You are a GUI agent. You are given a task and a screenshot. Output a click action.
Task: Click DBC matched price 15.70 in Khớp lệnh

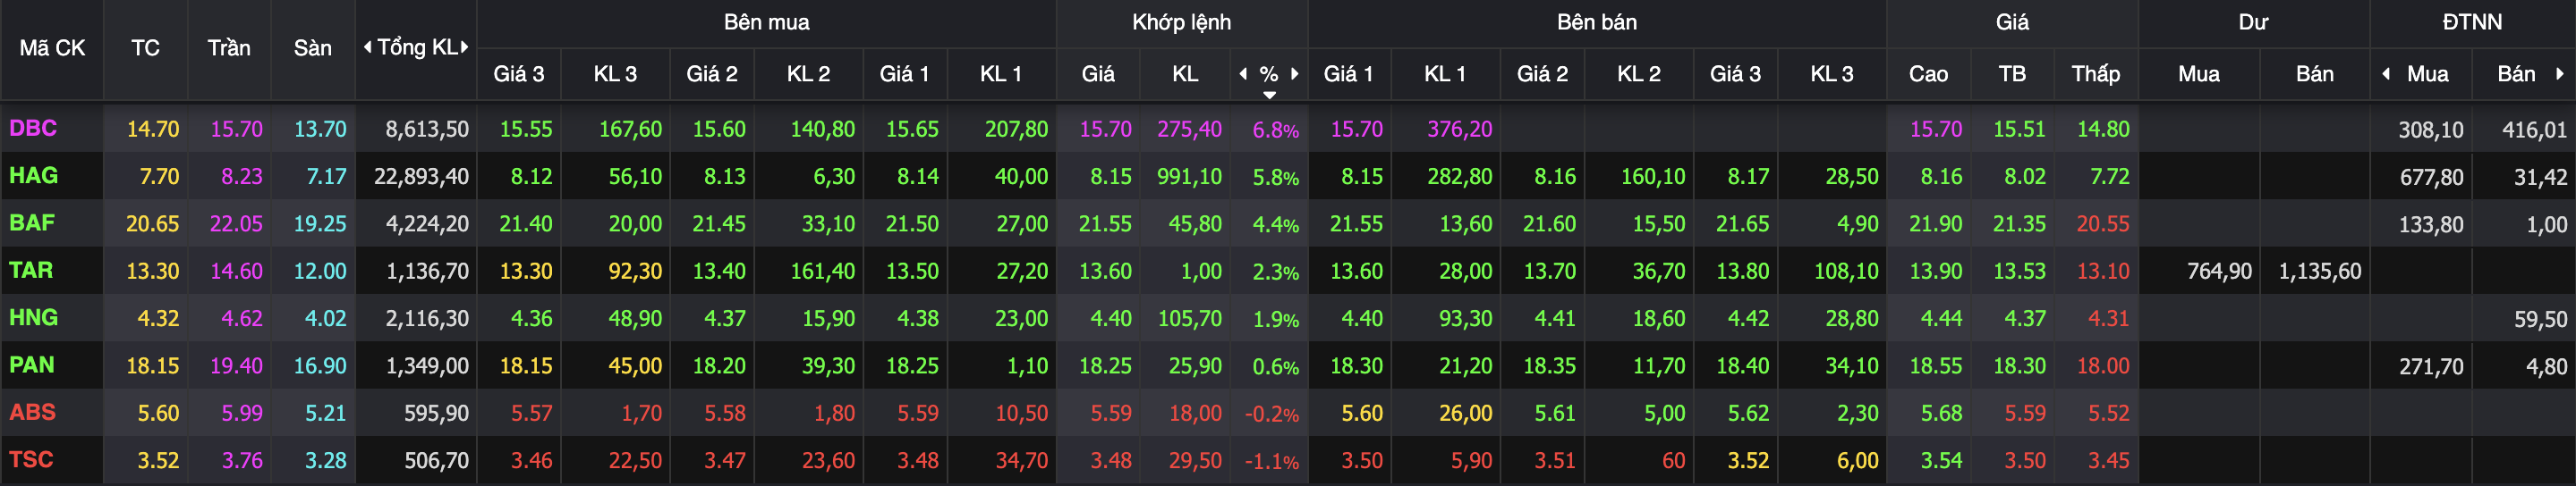(1105, 129)
